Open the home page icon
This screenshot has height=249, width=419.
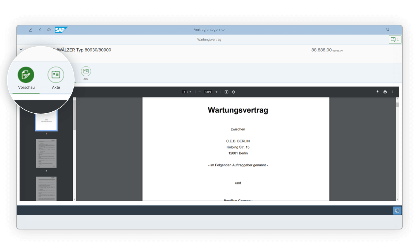pyautogui.click(x=49, y=30)
